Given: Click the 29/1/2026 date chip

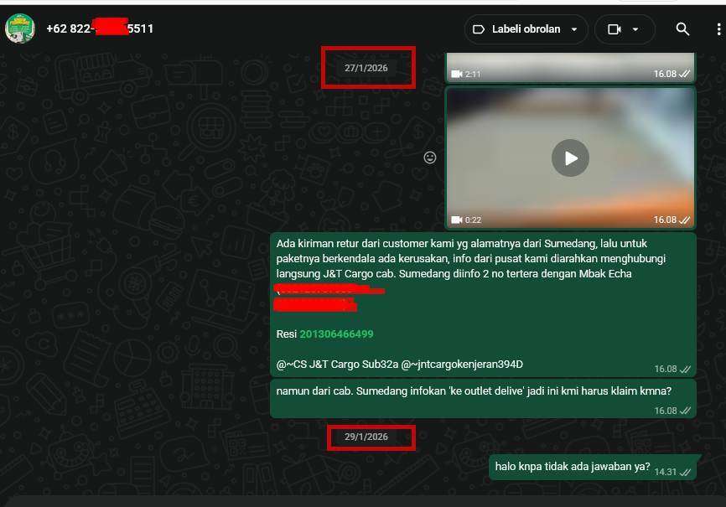Looking at the screenshot, I should pyautogui.click(x=366, y=437).
